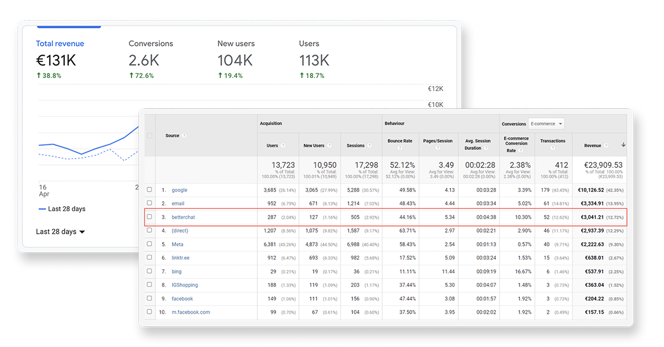This screenshot has width=664, height=347.
Task: Click the email source link
Action: click(x=178, y=203)
